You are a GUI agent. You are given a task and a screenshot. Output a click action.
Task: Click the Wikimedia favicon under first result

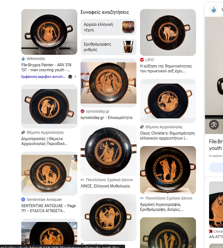point(23,59)
